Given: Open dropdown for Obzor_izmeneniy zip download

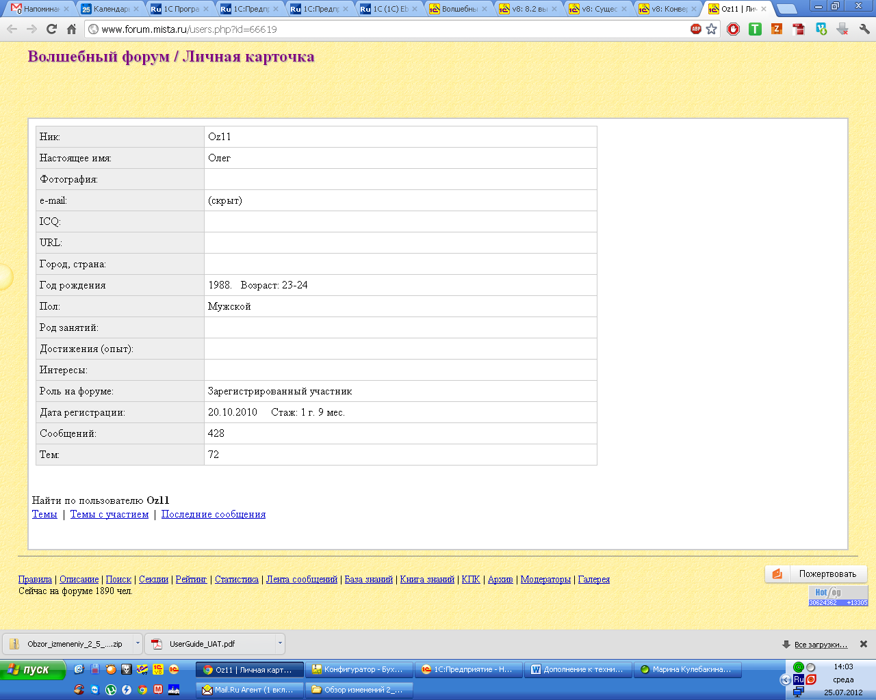Looking at the screenshot, I should coord(138,643).
